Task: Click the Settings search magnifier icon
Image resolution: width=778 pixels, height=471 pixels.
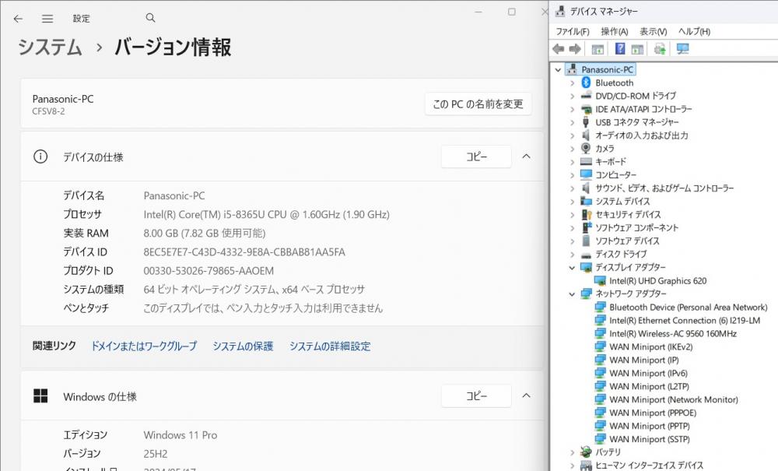Action: [150, 18]
